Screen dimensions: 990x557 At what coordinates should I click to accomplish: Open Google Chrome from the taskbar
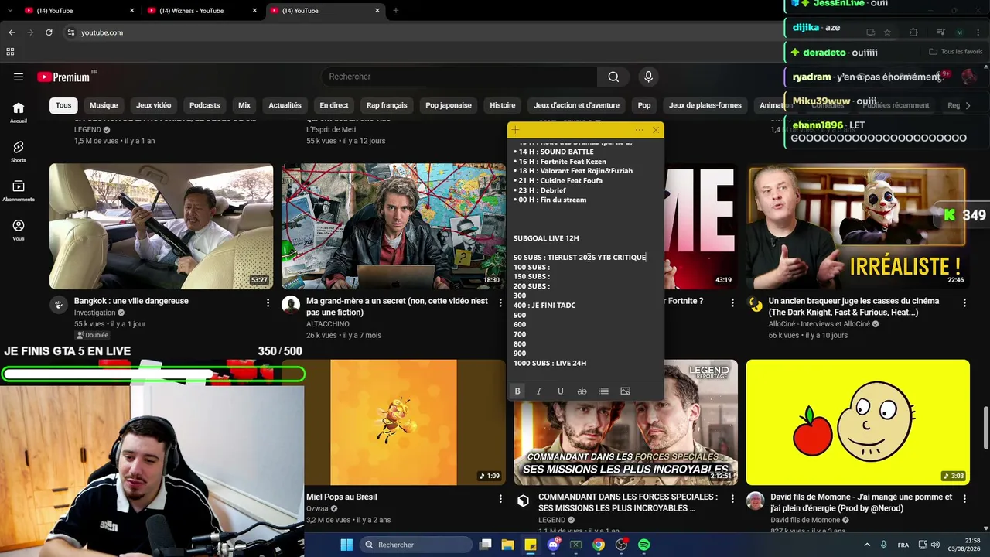click(599, 545)
